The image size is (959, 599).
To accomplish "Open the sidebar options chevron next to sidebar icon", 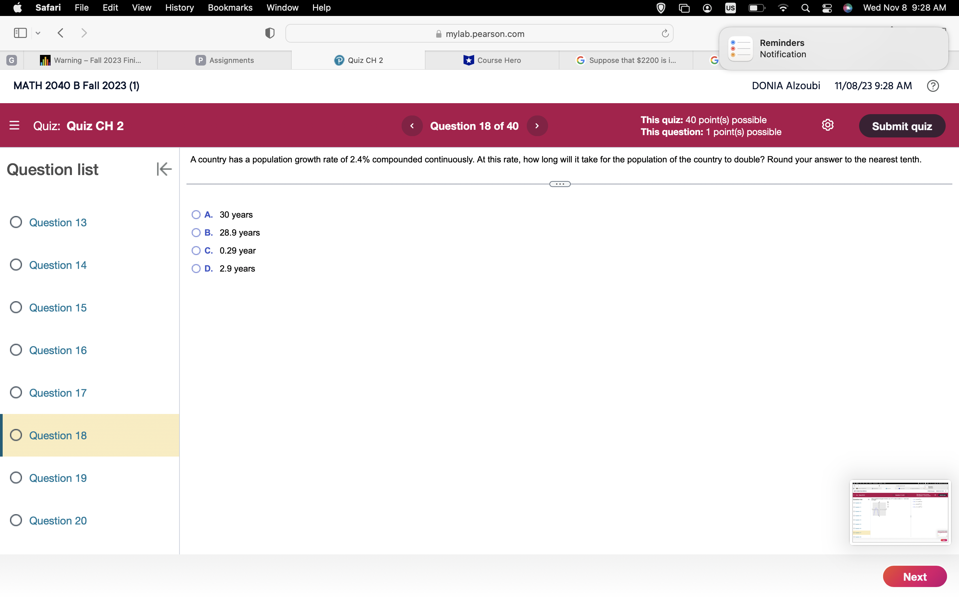I will [x=38, y=33].
